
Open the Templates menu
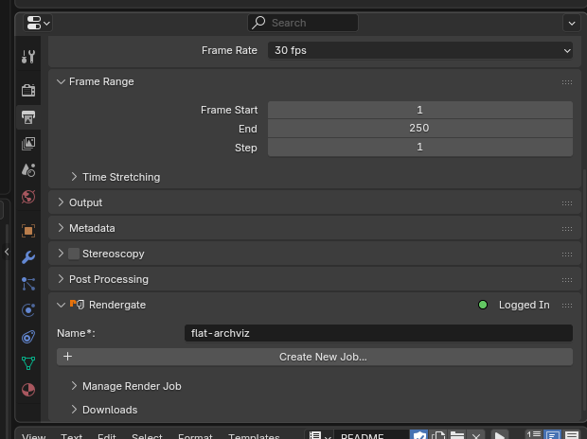click(x=254, y=436)
